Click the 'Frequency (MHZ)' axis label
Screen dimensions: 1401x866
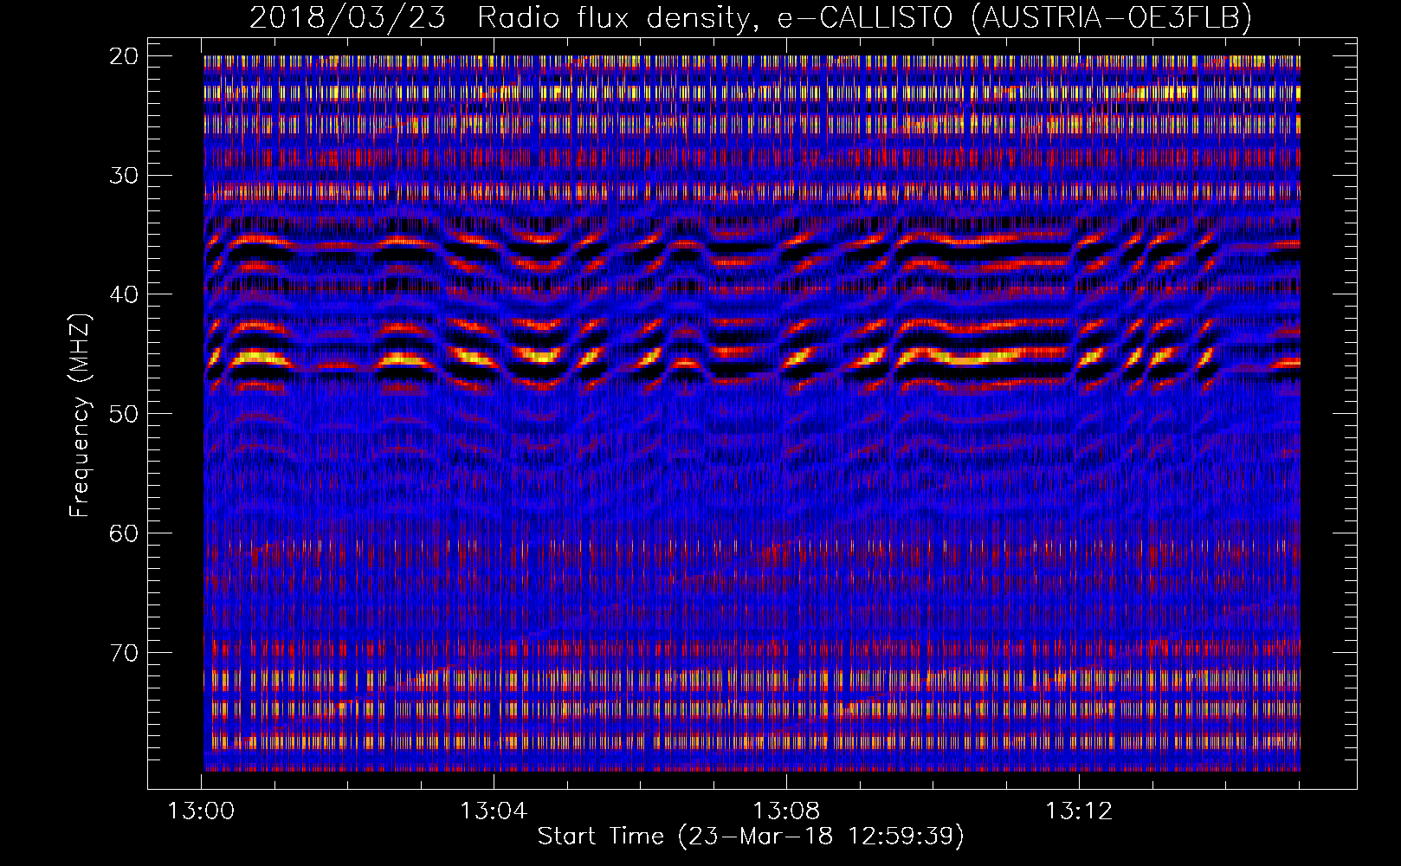pos(80,416)
